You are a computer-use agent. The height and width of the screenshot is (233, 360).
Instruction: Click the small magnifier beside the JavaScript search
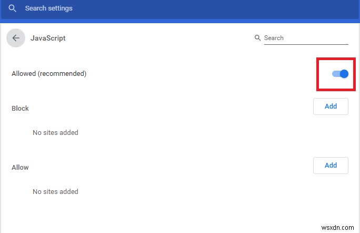[257, 38]
